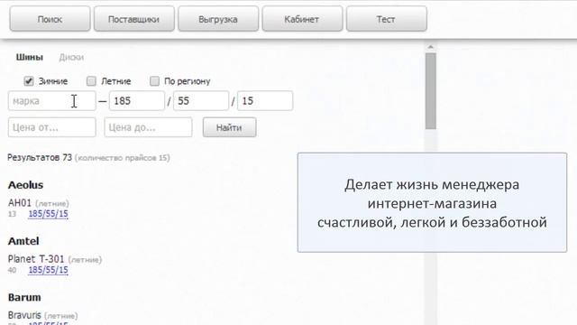577x325 pixels.
Task: Focus the Цена до price field
Action: point(148,127)
